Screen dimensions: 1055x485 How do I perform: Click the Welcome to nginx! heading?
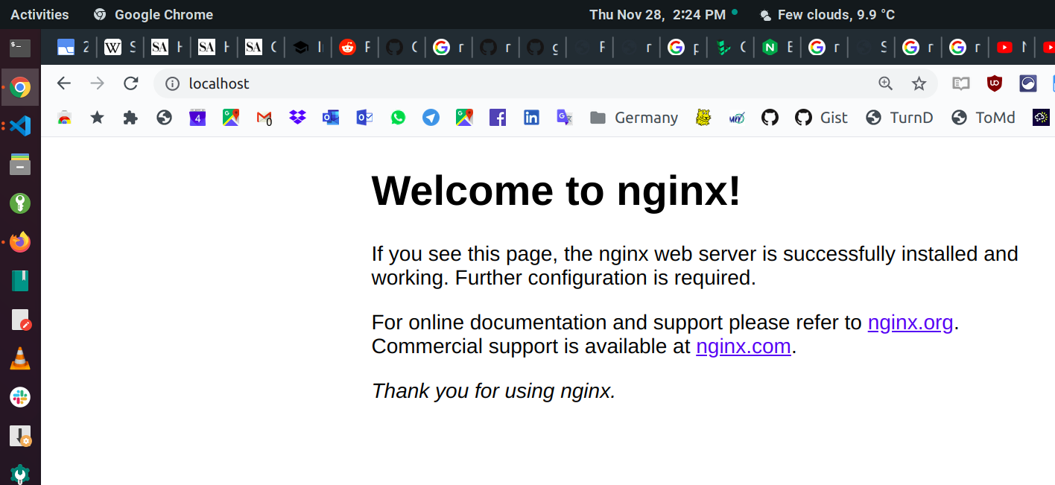tap(557, 191)
